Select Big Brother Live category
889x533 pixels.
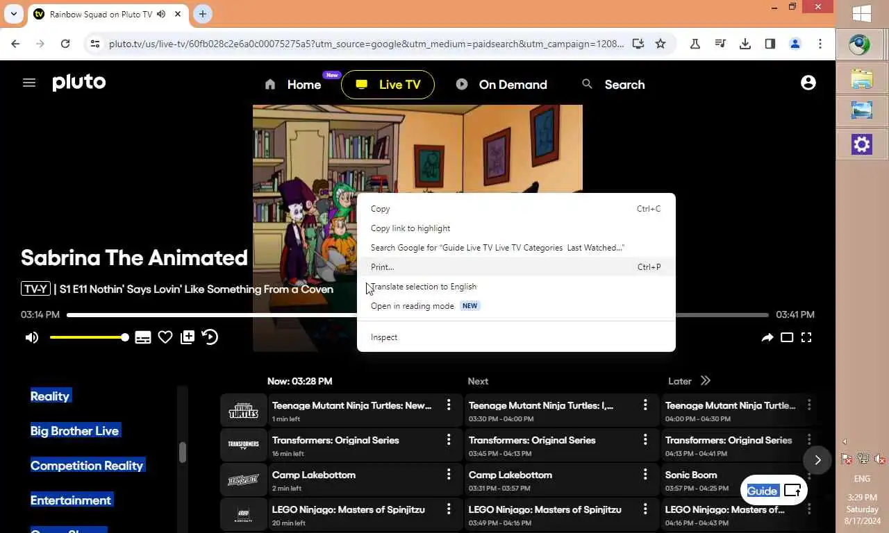pyautogui.click(x=74, y=431)
